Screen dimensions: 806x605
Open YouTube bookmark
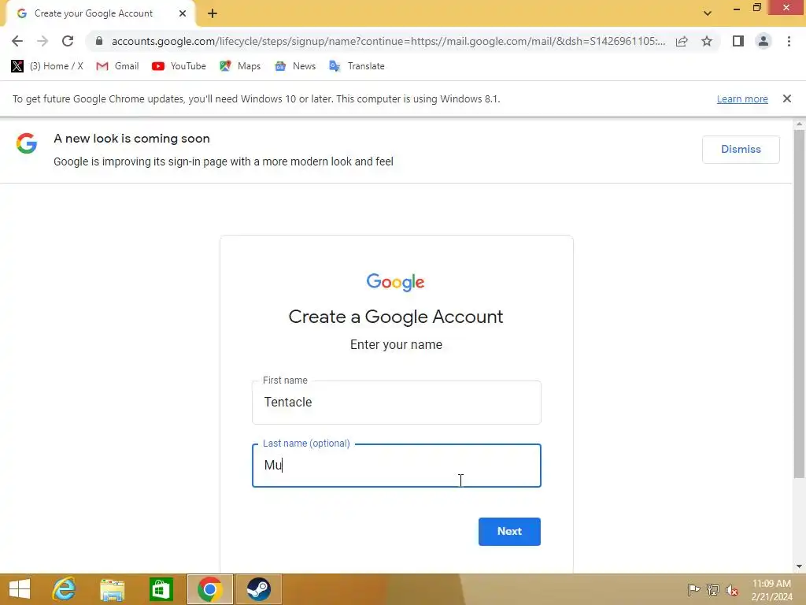(179, 66)
